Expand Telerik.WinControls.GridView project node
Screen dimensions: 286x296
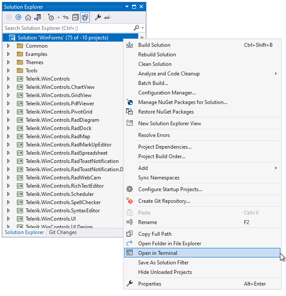pyautogui.click(x=8, y=95)
